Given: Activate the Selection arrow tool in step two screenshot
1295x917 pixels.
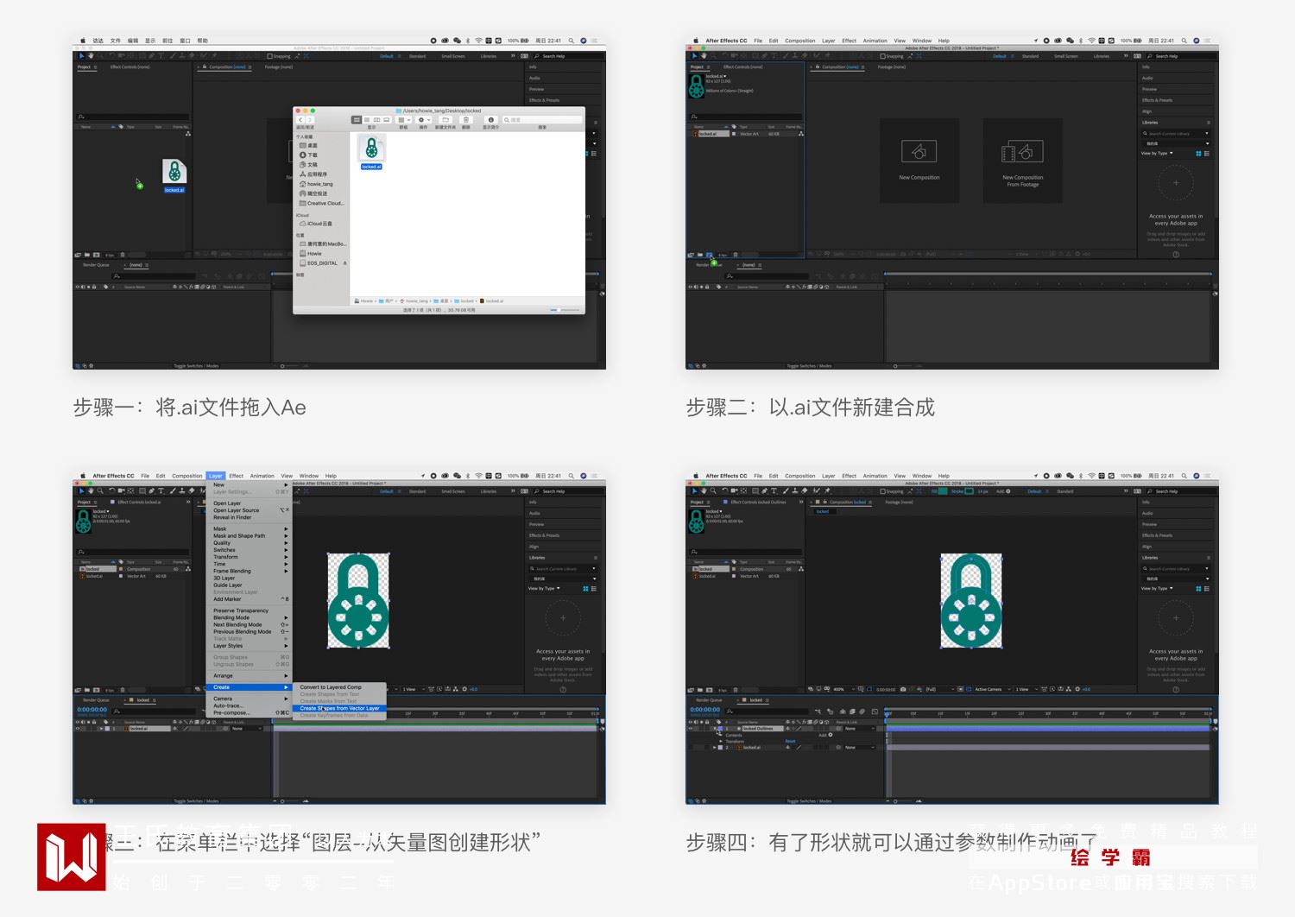Looking at the screenshot, I should 694,56.
